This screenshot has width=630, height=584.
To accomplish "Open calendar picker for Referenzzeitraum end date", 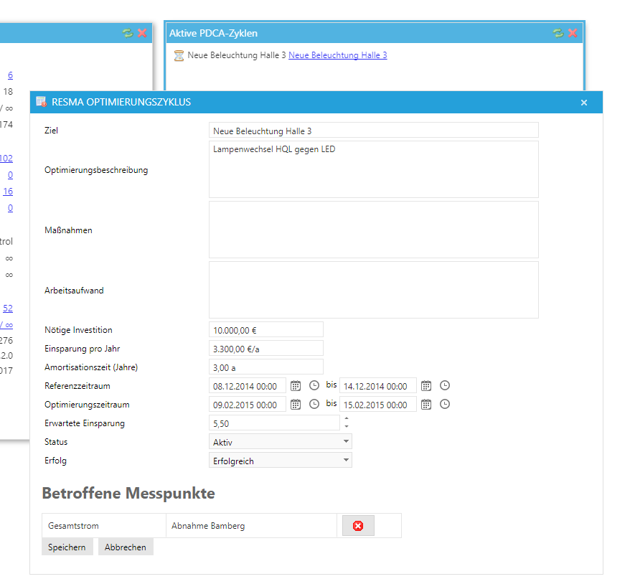I will (x=426, y=386).
